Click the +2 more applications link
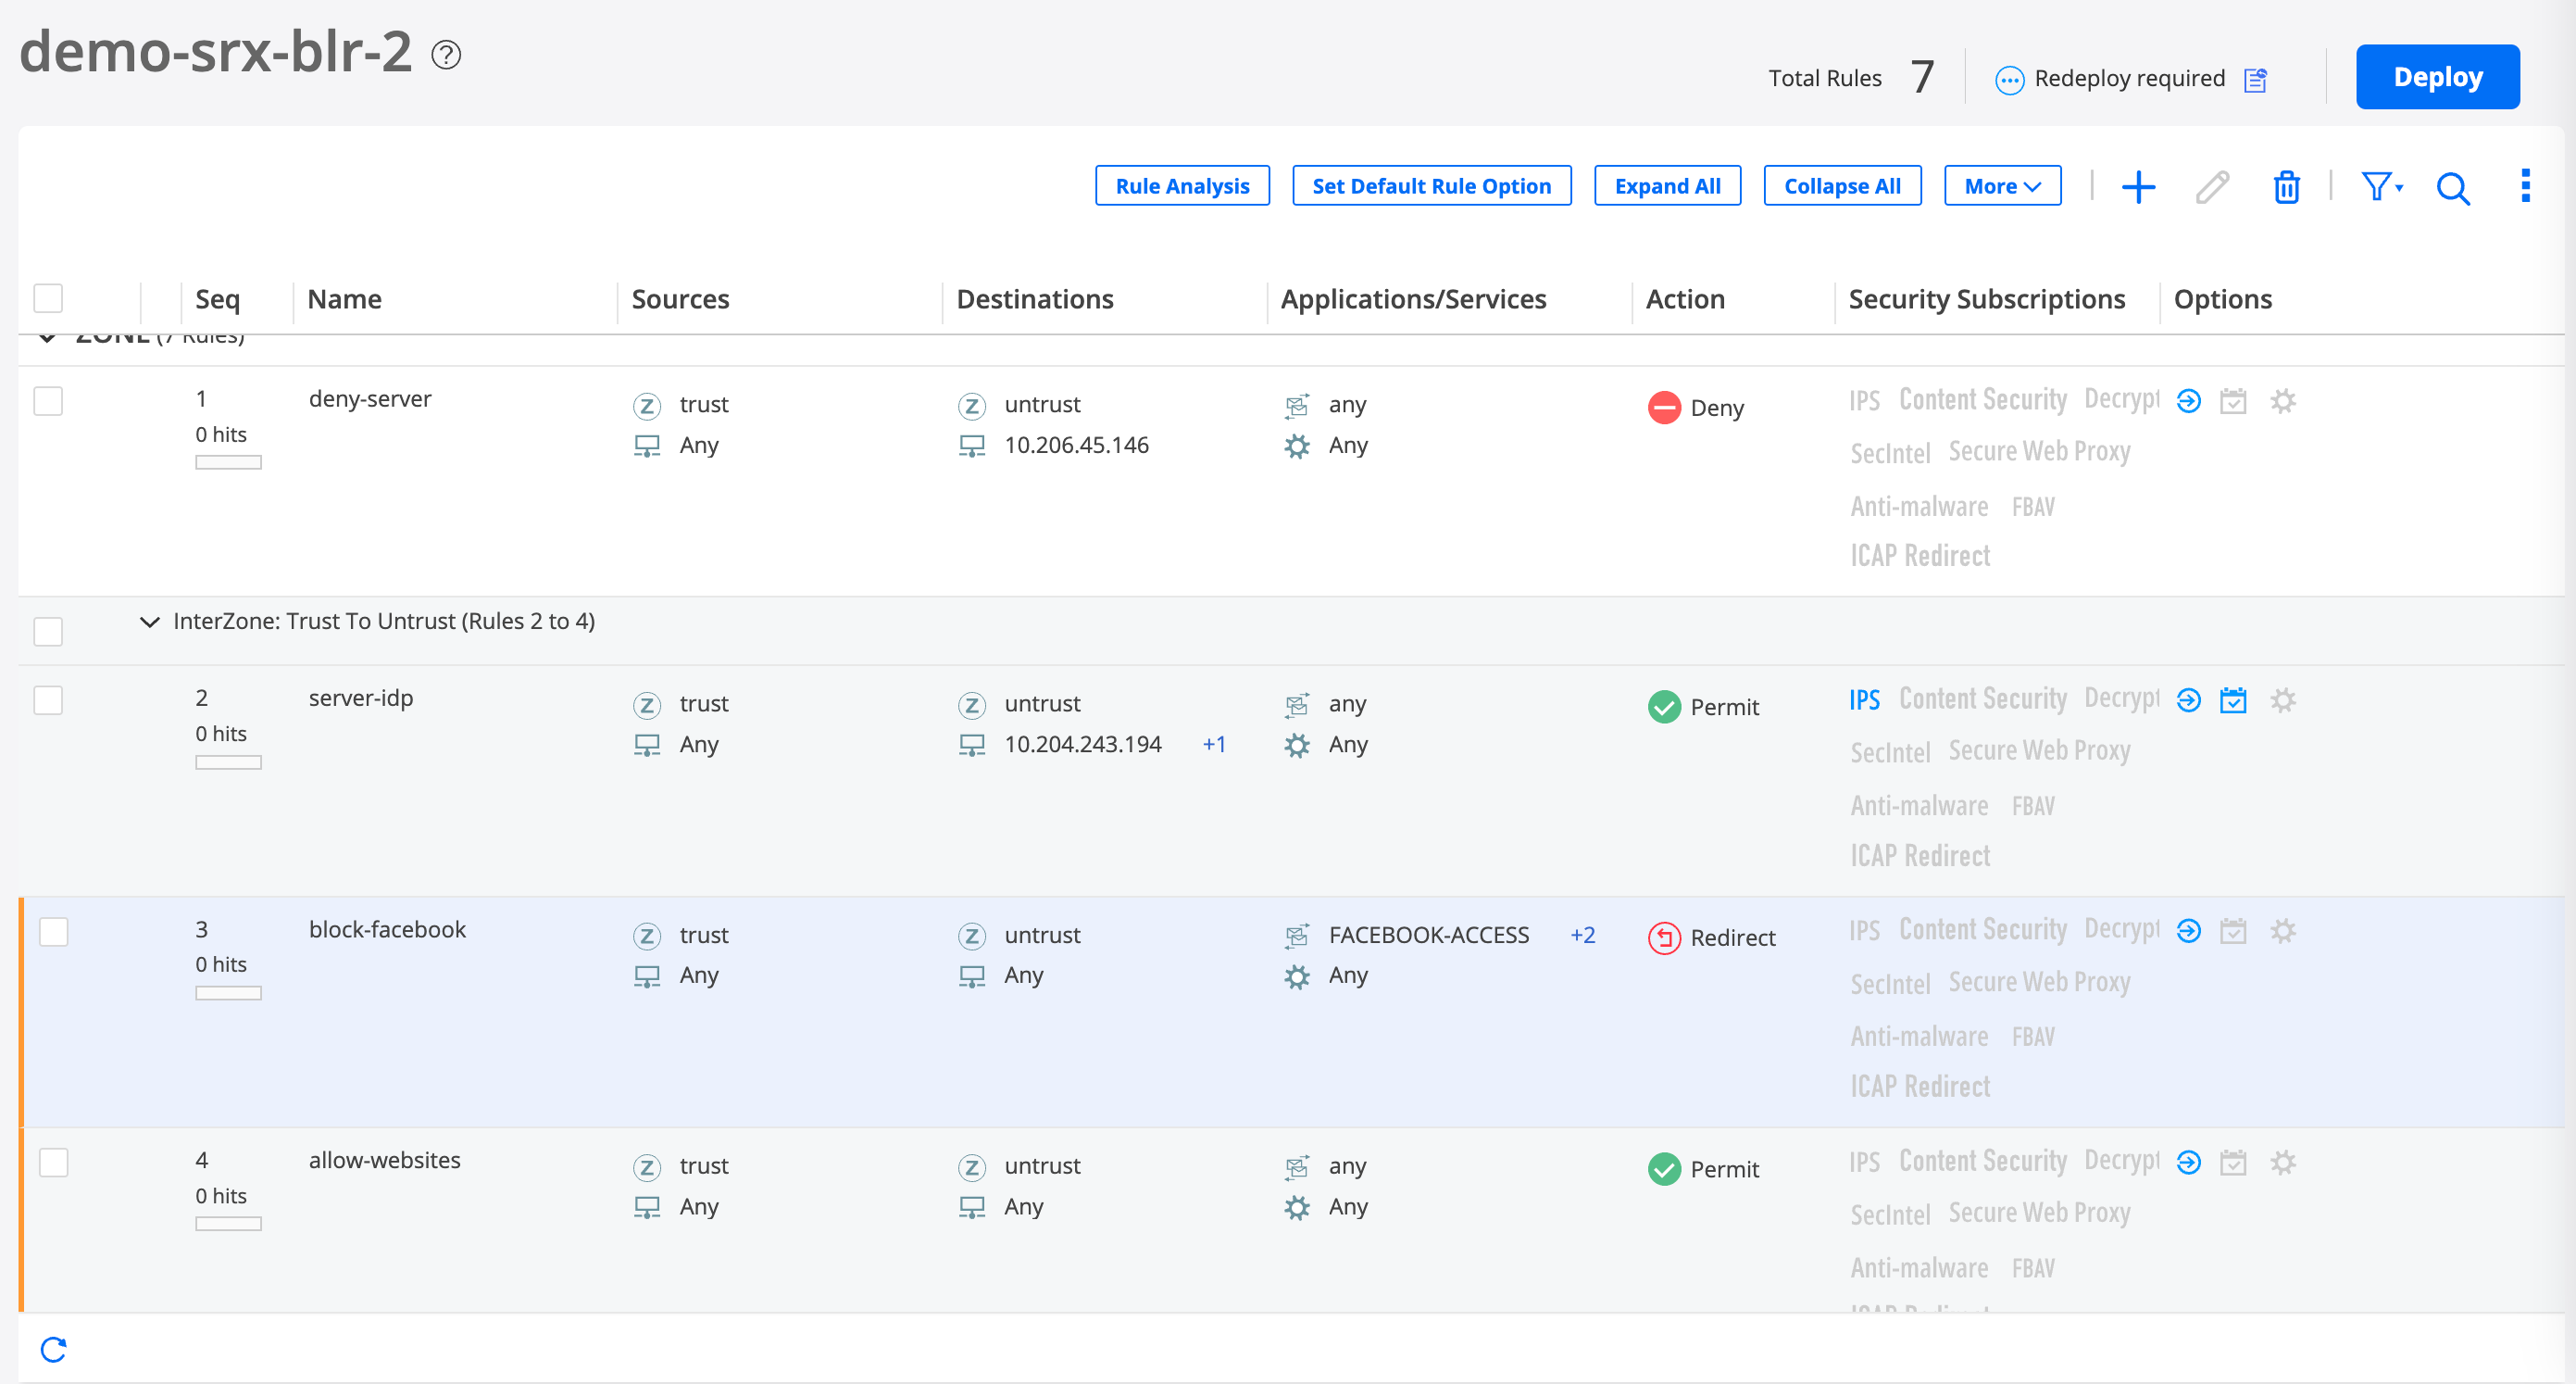The image size is (2576, 1384). [1582, 935]
